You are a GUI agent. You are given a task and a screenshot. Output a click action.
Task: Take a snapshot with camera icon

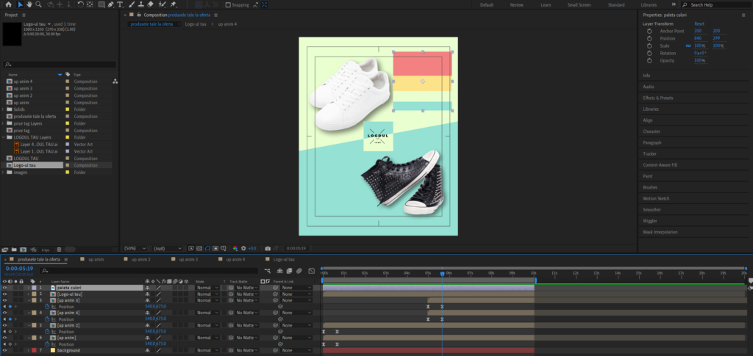coord(268,248)
